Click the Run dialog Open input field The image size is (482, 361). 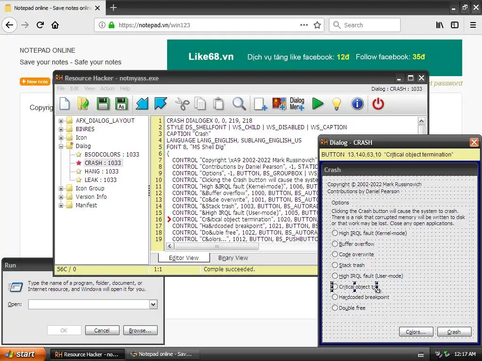pos(89,304)
